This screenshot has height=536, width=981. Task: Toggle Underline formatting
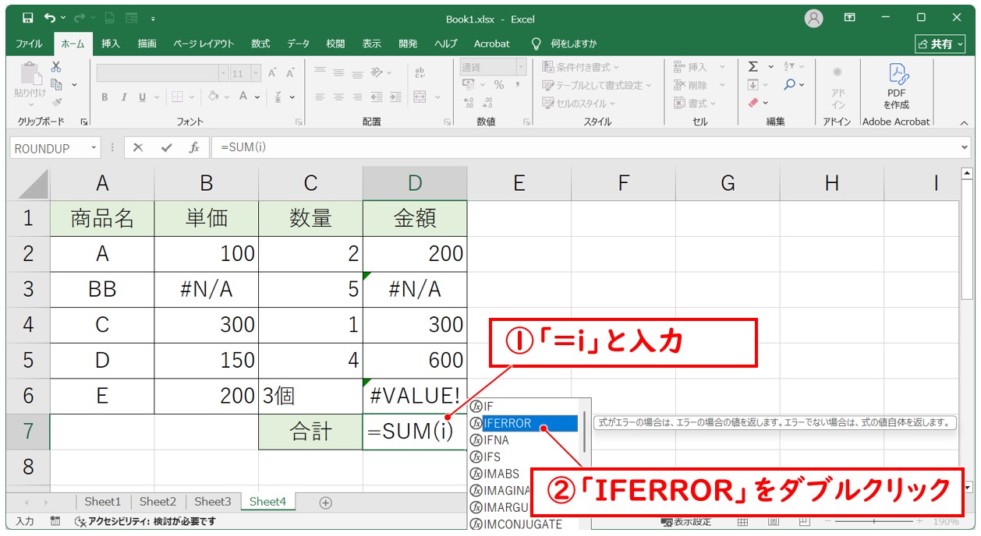[143, 97]
